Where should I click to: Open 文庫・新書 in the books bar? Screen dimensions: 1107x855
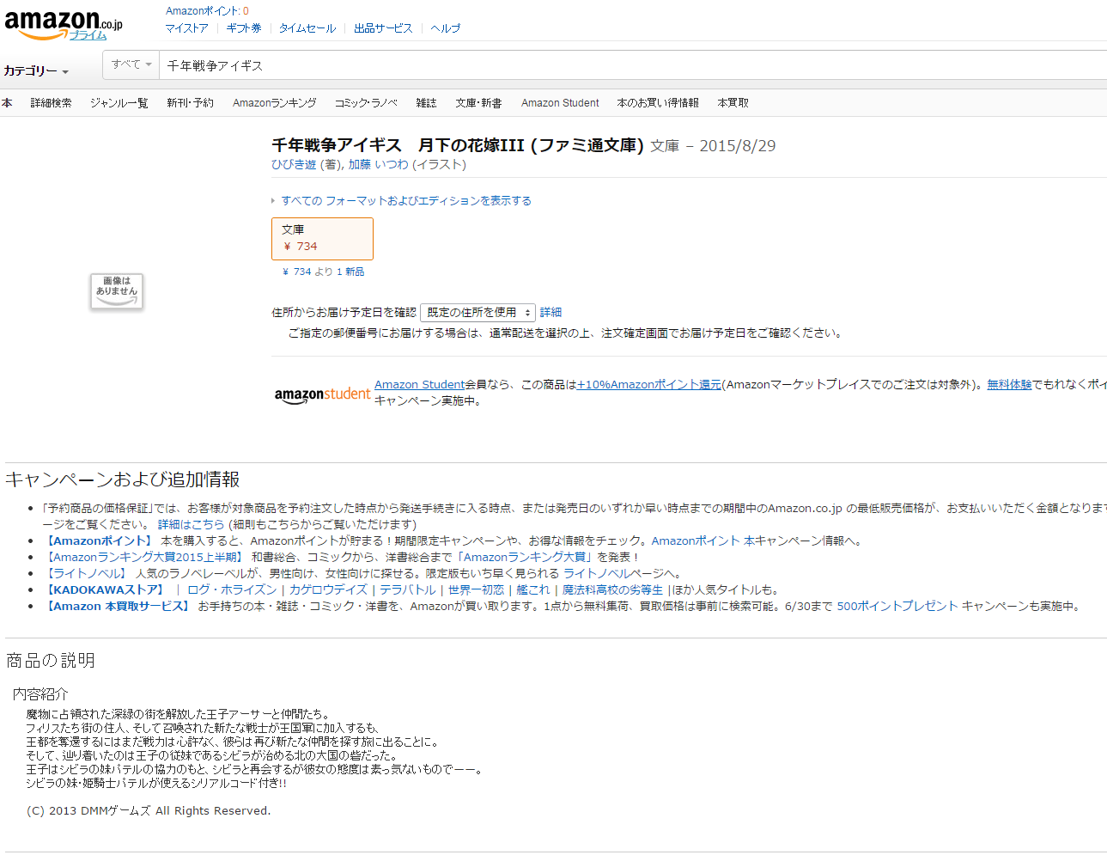click(478, 103)
